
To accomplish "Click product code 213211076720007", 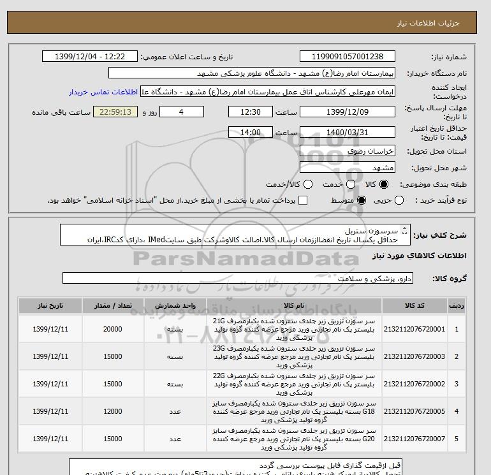I will pyautogui.click(x=414, y=439).
